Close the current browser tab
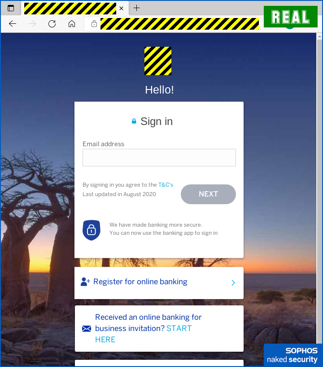 [x=122, y=9]
